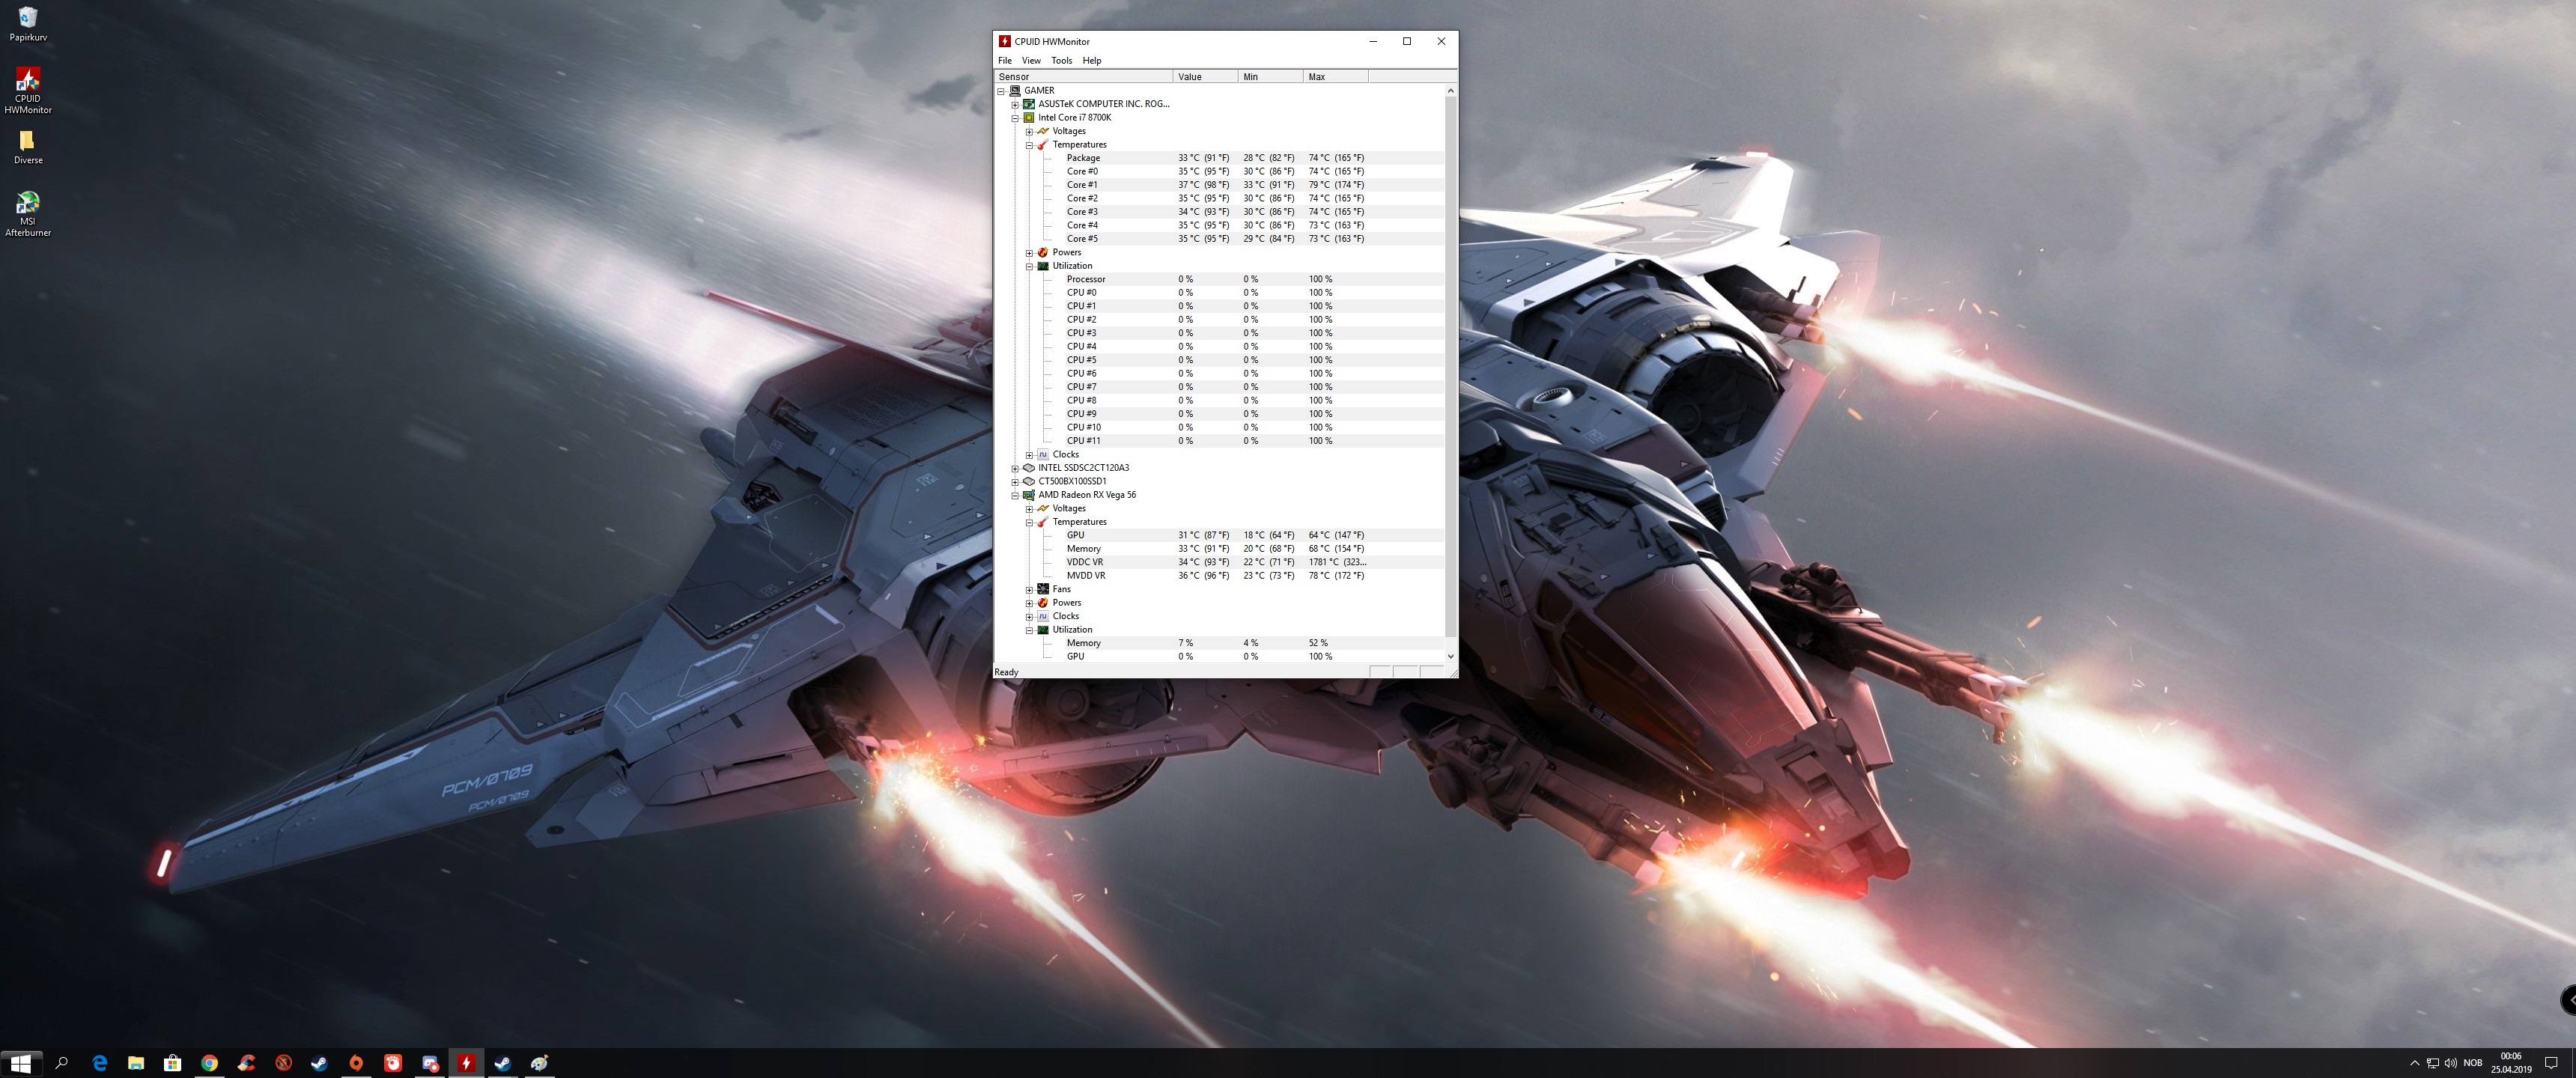Click the sensor list scroll-down arrow

tap(1450, 657)
